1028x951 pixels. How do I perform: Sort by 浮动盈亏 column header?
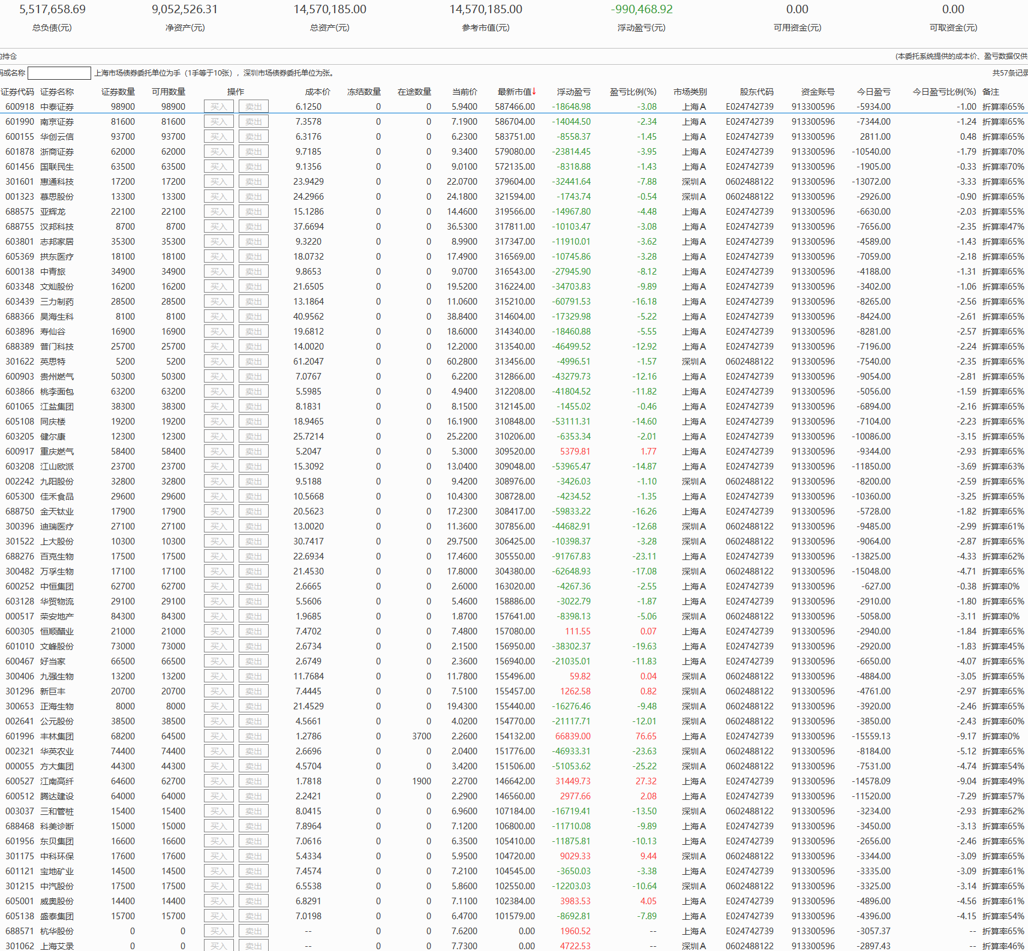point(574,92)
